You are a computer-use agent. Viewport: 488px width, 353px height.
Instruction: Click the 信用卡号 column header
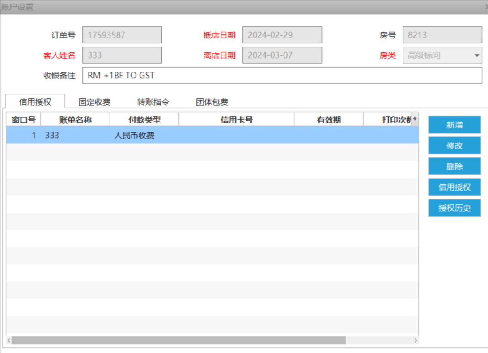(236, 119)
